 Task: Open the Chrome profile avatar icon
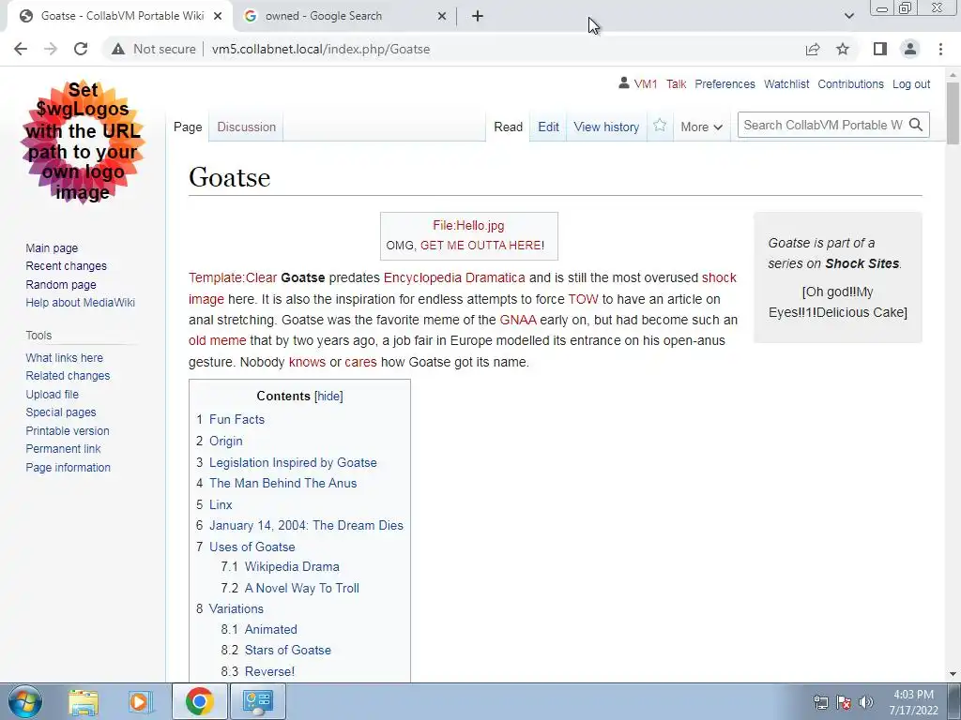(x=910, y=49)
